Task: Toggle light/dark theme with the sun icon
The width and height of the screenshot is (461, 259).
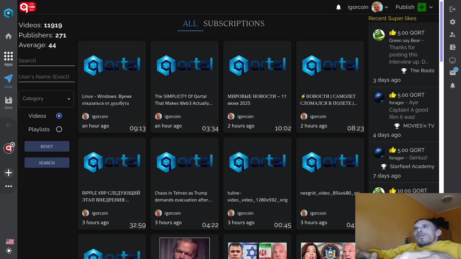Action: [9, 251]
